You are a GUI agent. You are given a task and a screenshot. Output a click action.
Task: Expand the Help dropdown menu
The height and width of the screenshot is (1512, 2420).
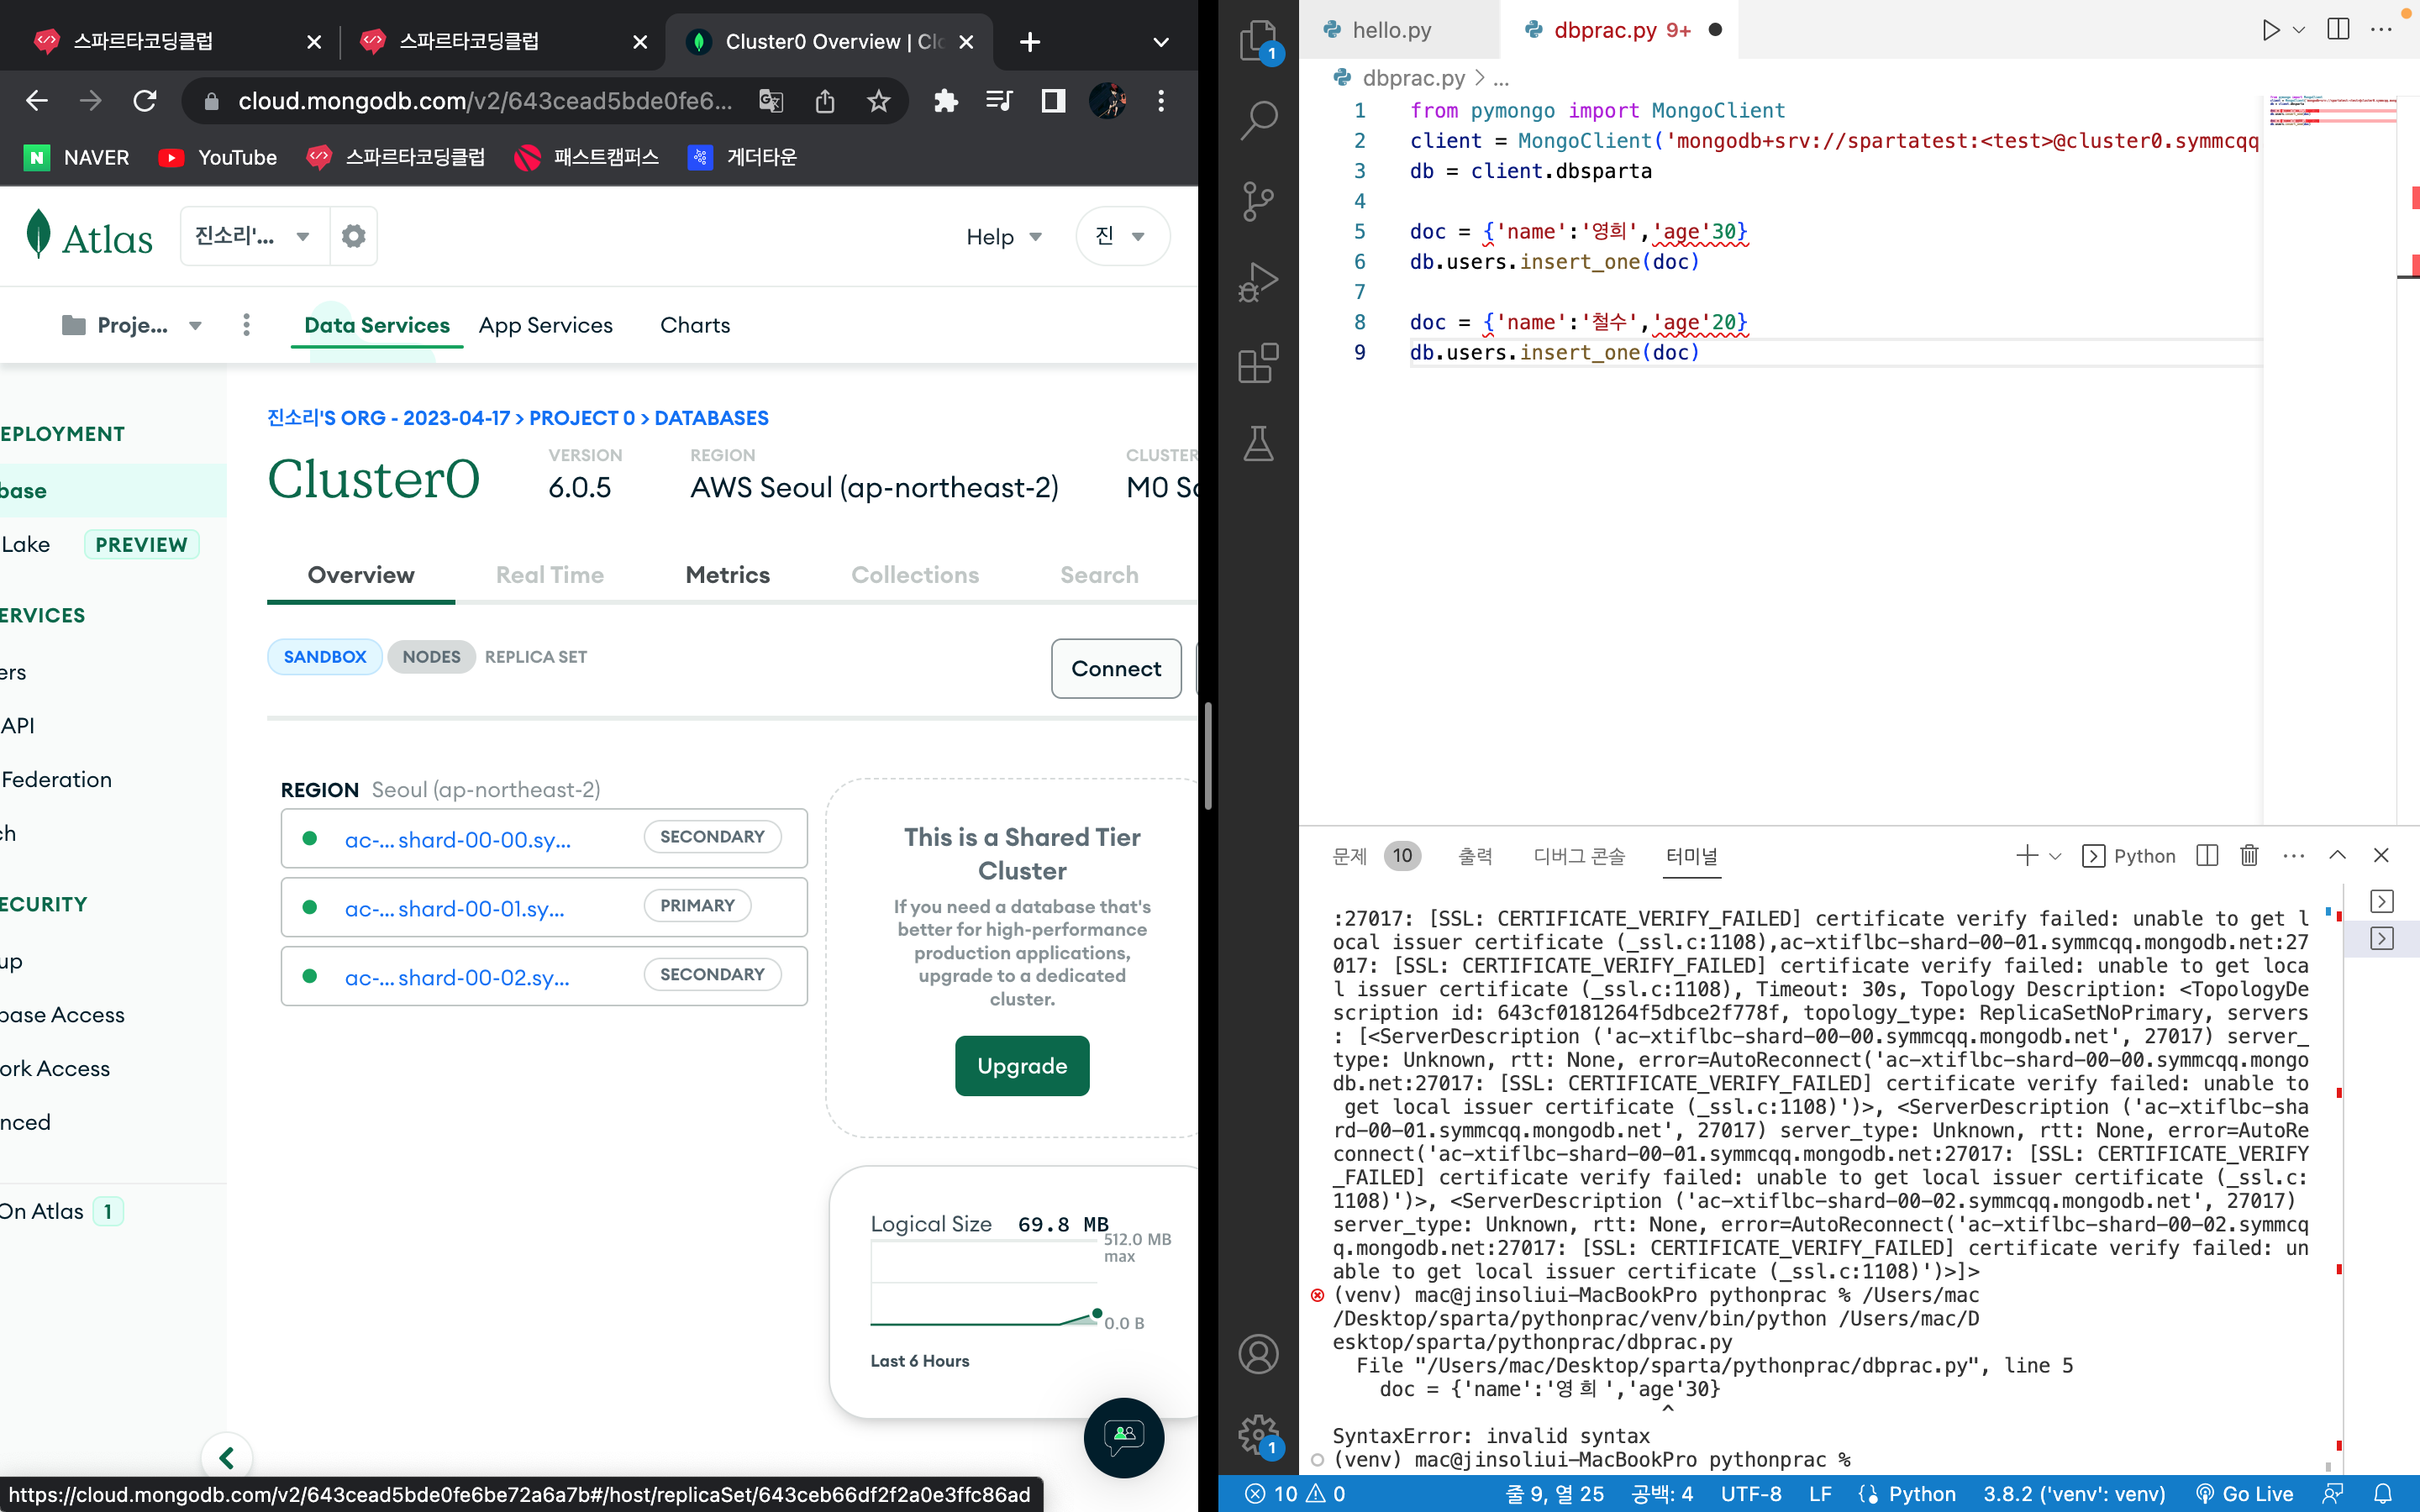click(x=1004, y=237)
